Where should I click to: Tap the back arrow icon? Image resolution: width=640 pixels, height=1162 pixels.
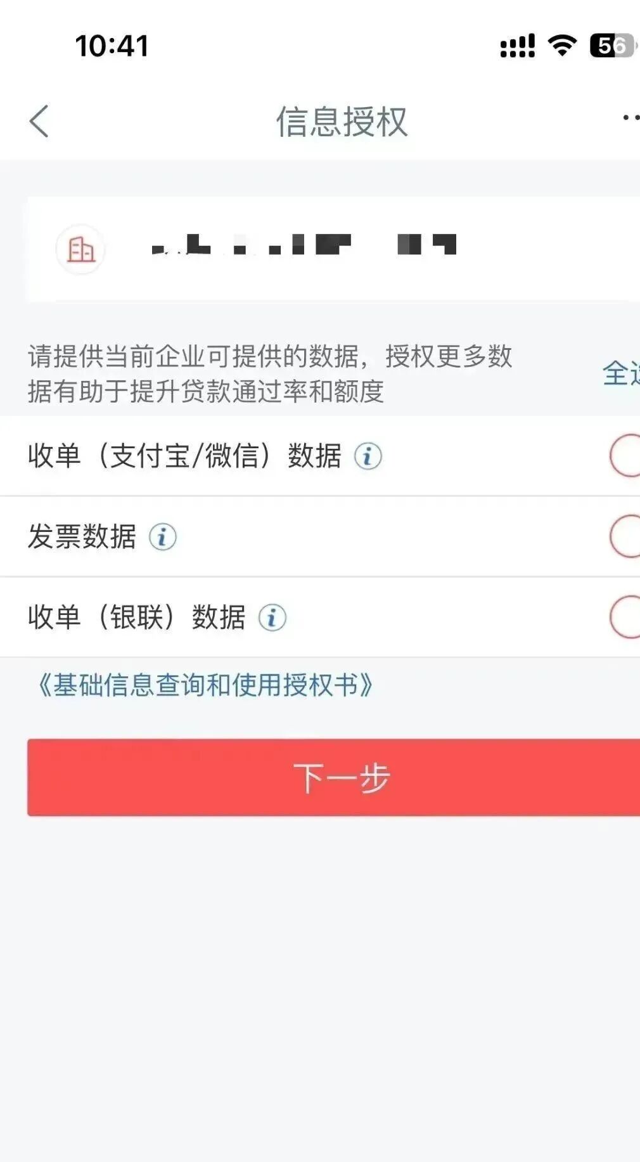39,121
